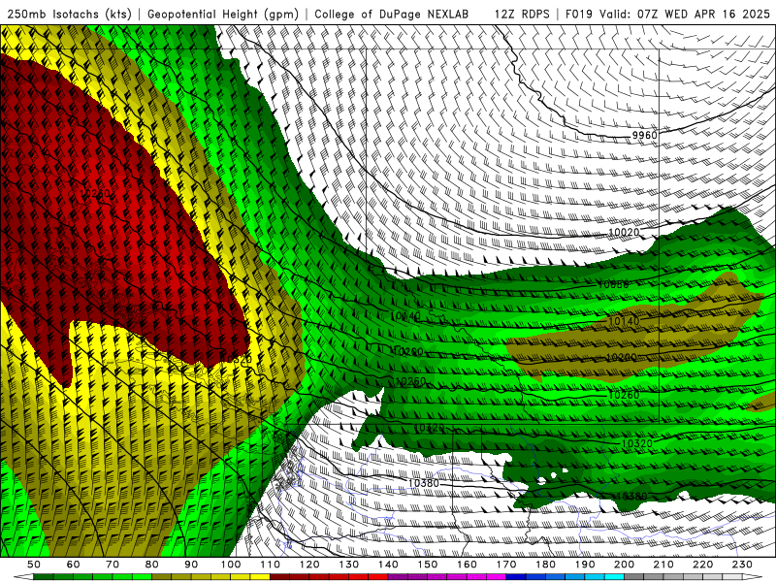Screen dimensions: 776x582
Task: Click the 'F019' forecast hour label
Action: pyautogui.click(x=579, y=15)
